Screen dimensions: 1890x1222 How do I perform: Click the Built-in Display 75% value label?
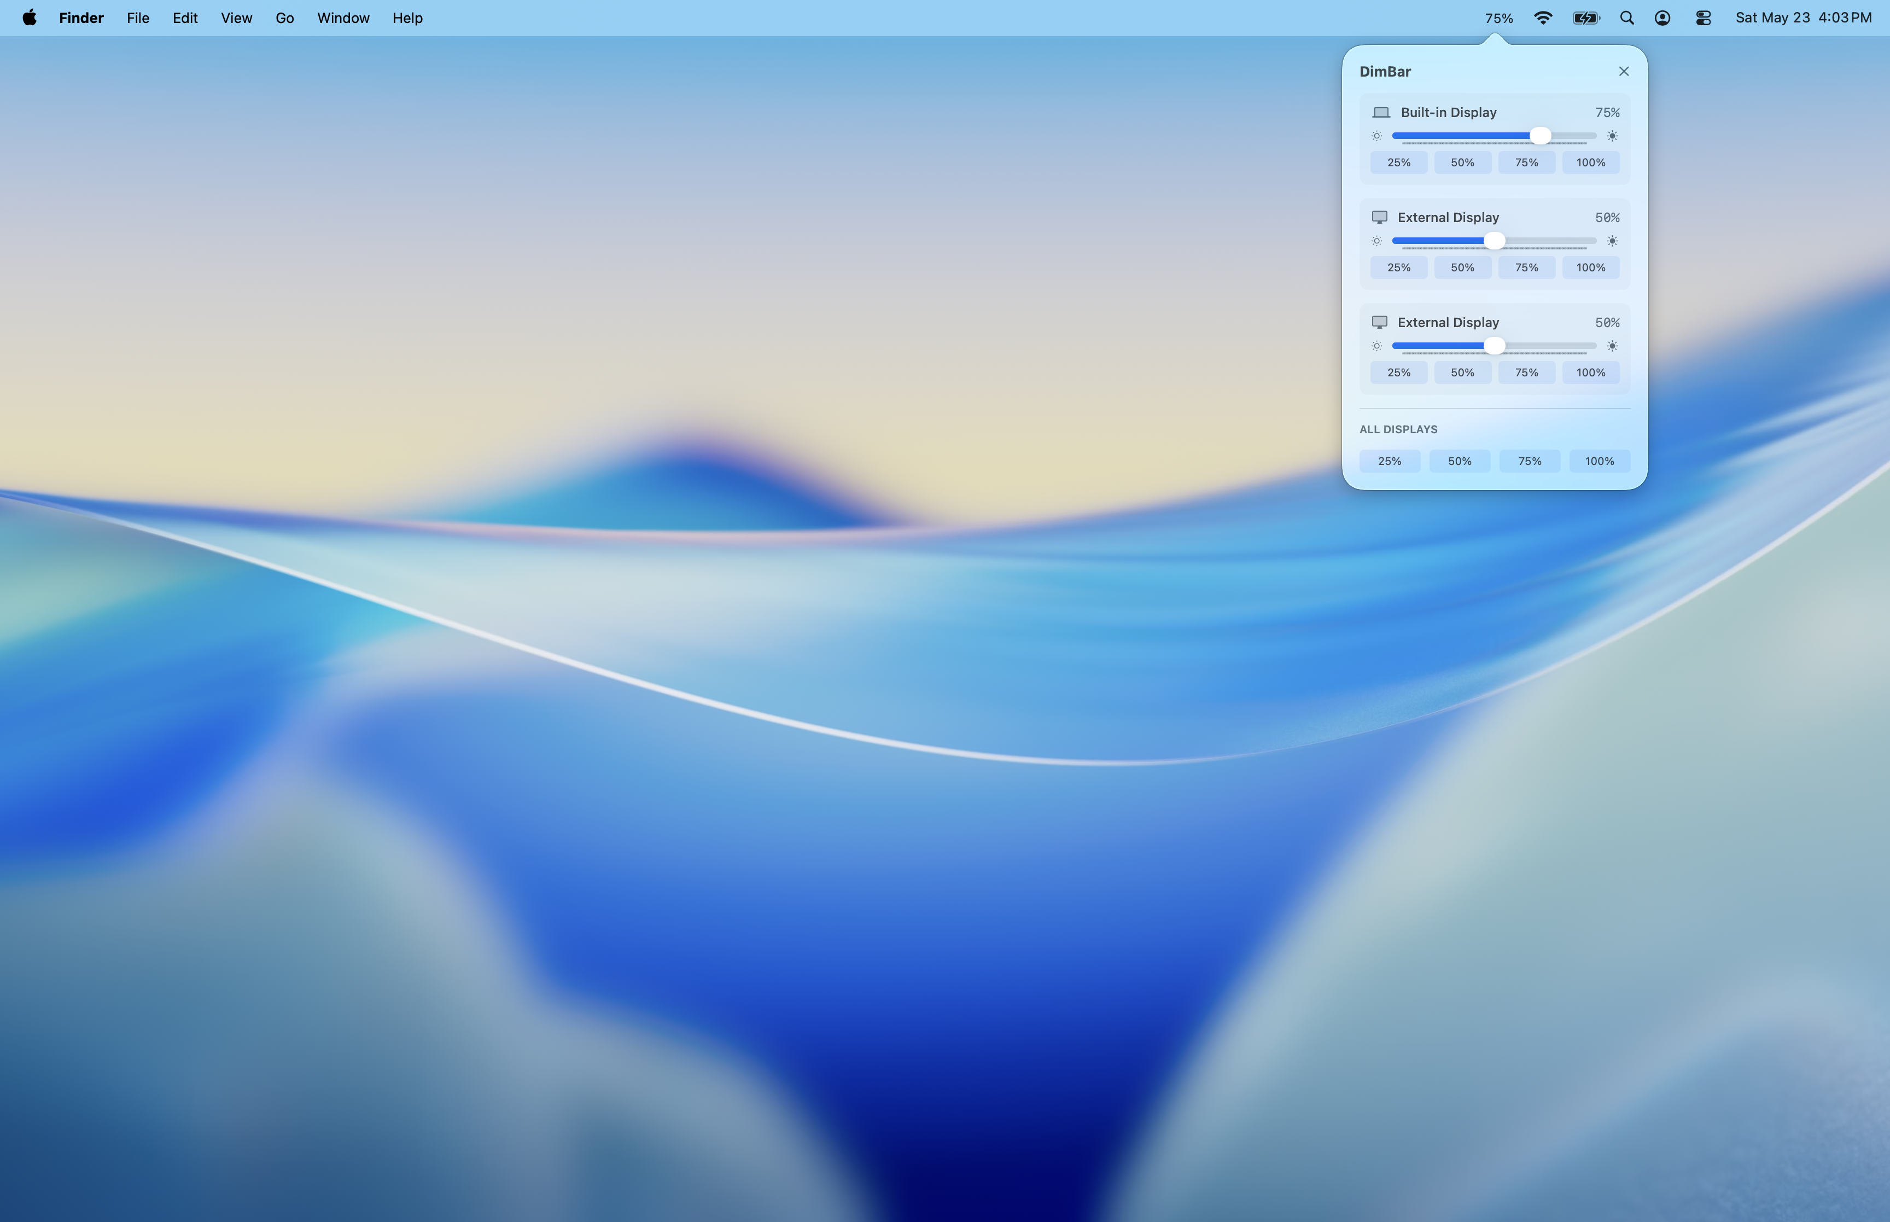(1607, 113)
